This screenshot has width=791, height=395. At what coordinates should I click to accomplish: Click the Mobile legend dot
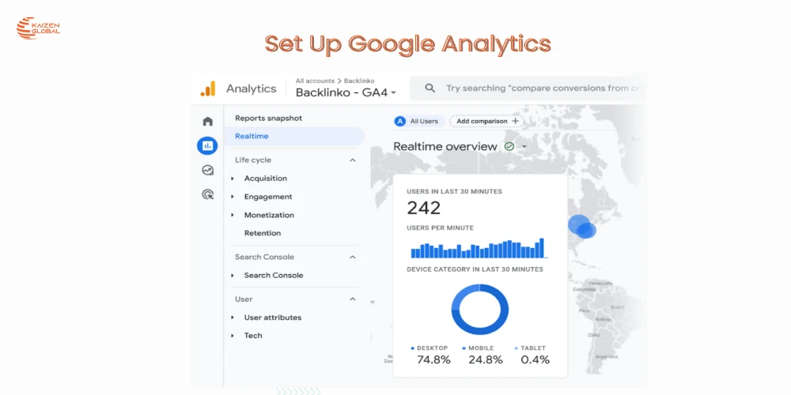pyautogui.click(x=464, y=348)
